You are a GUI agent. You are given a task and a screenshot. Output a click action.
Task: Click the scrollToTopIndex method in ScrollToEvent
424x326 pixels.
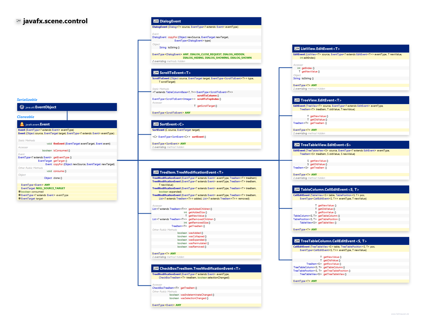coord(208,99)
